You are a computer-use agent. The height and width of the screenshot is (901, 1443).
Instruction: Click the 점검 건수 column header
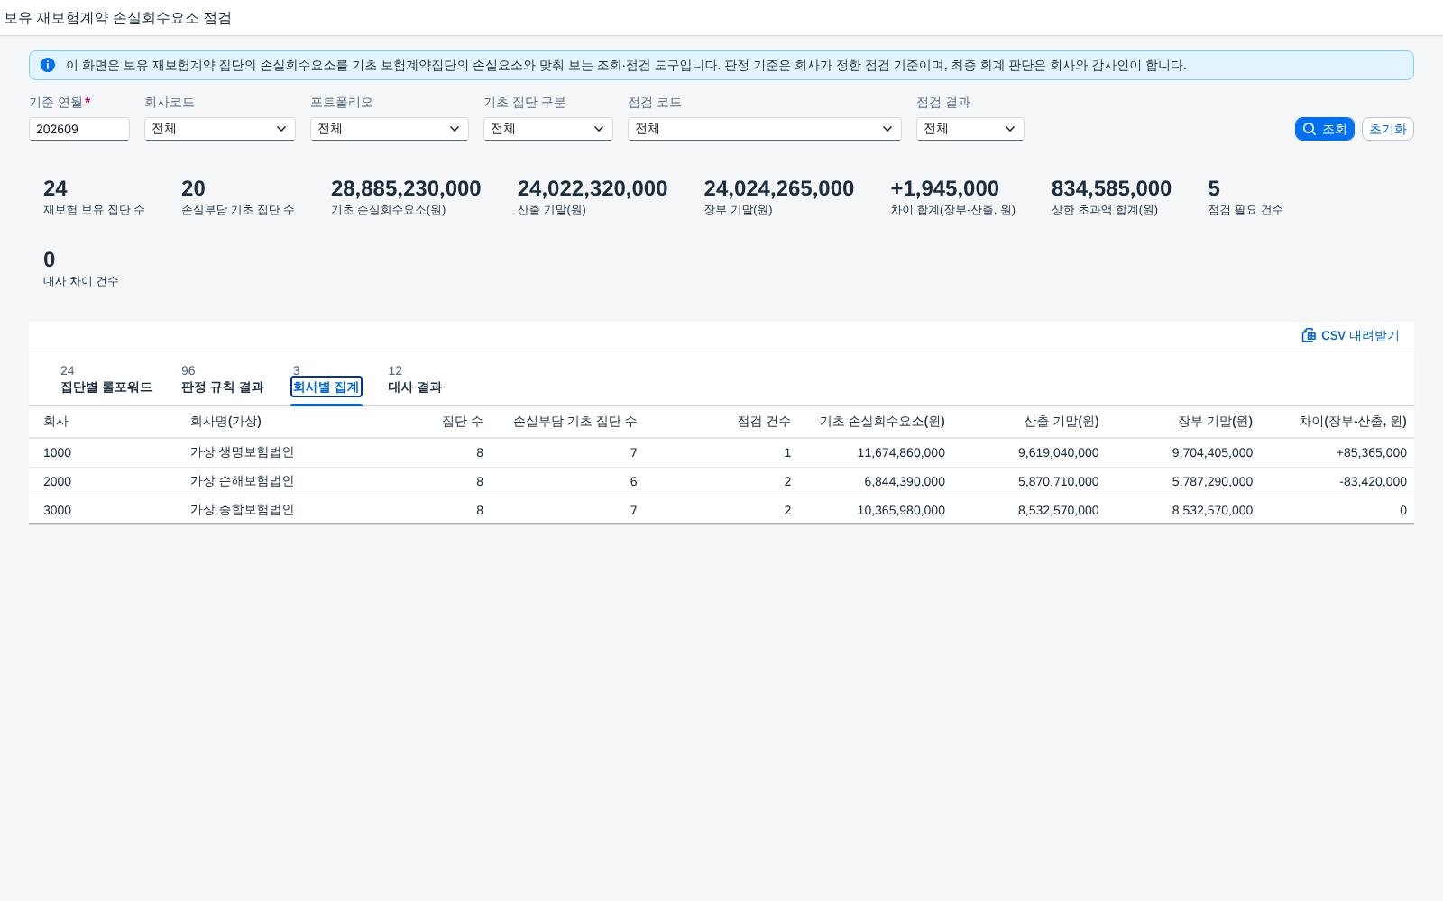click(764, 421)
